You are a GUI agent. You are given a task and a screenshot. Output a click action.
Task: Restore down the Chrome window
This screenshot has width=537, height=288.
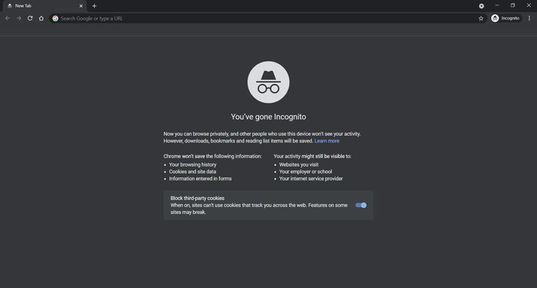513,5
